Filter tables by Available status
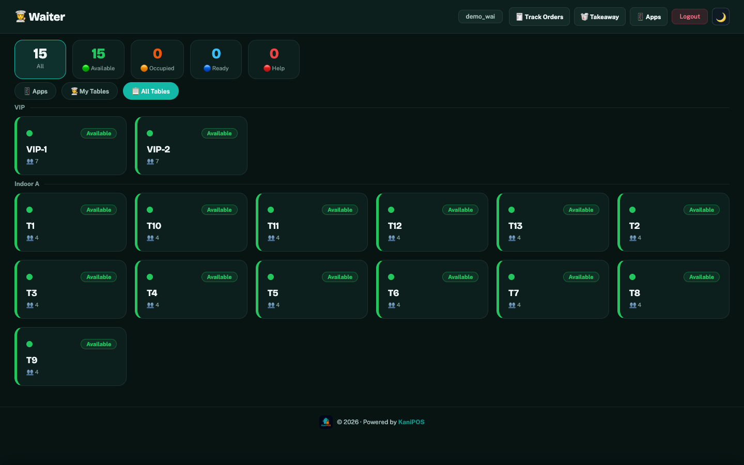This screenshot has width=744, height=465. 98,59
